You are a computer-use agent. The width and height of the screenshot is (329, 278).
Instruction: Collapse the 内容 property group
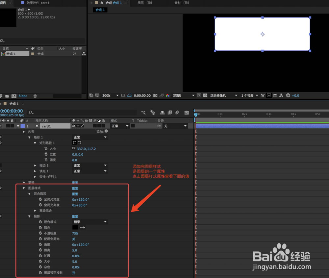pos(23,132)
